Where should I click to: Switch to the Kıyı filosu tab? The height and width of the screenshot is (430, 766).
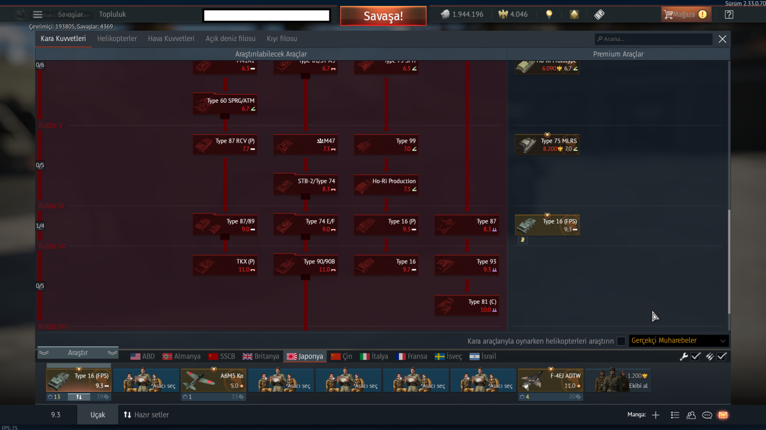click(282, 39)
